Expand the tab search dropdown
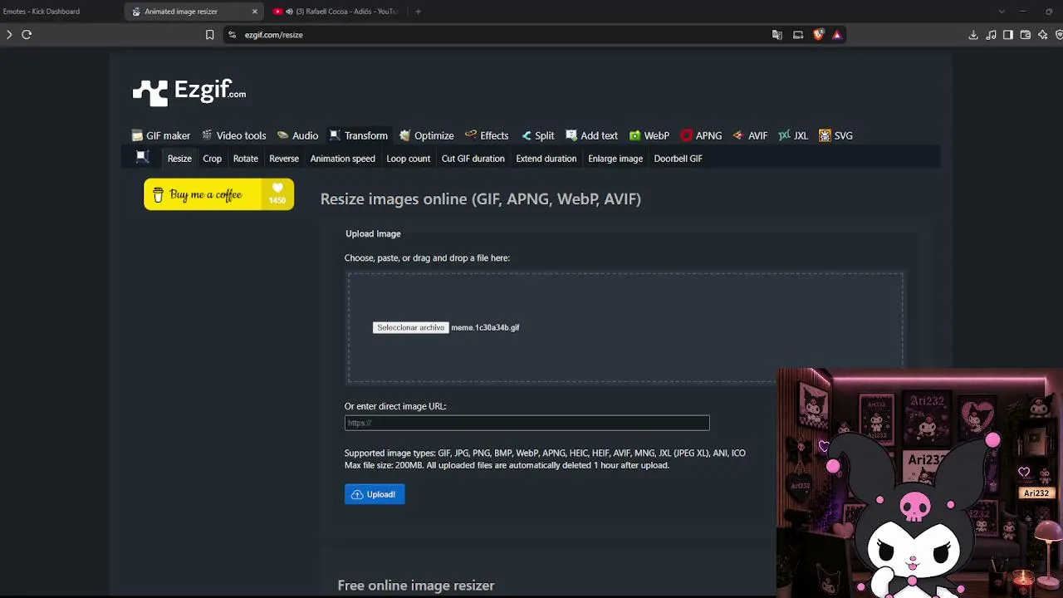The width and height of the screenshot is (1063, 598). coord(1002,12)
